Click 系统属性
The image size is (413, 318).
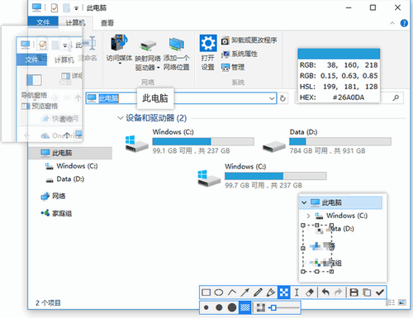click(240, 54)
